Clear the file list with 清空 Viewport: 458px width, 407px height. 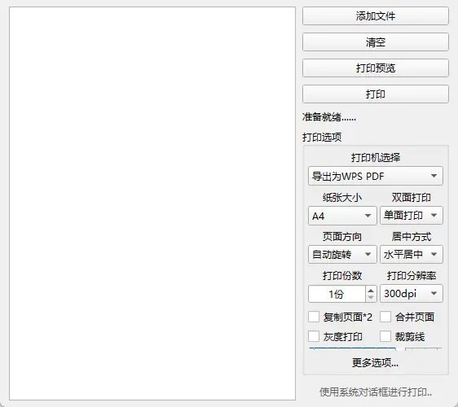(376, 42)
